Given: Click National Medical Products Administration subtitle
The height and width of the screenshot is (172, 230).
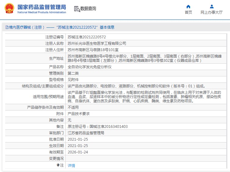Looking at the screenshot, I should [42, 12].
